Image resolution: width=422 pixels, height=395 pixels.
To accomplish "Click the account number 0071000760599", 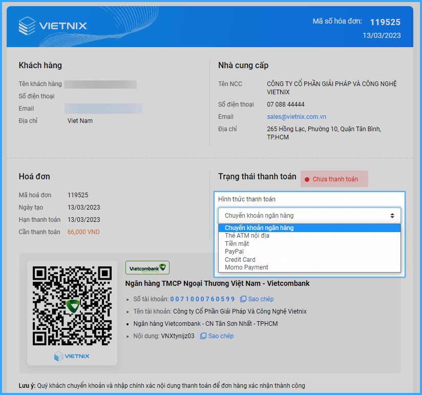I will click(202, 299).
